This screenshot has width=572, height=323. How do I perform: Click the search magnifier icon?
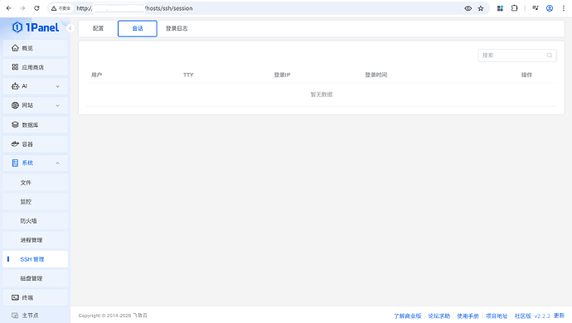click(x=550, y=55)
